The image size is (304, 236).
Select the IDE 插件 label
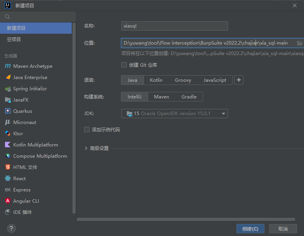click(22, 212)
